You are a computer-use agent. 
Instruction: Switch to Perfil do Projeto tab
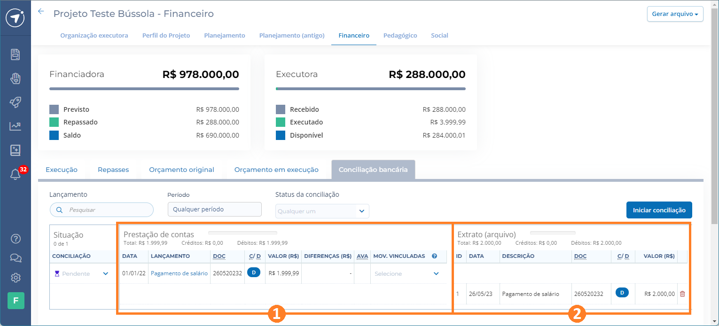pyautogui.click(x=166, y=35)
